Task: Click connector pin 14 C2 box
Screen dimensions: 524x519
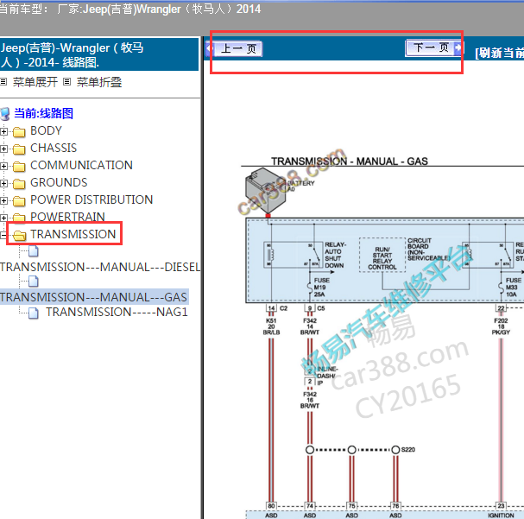Action: (271, 308)
